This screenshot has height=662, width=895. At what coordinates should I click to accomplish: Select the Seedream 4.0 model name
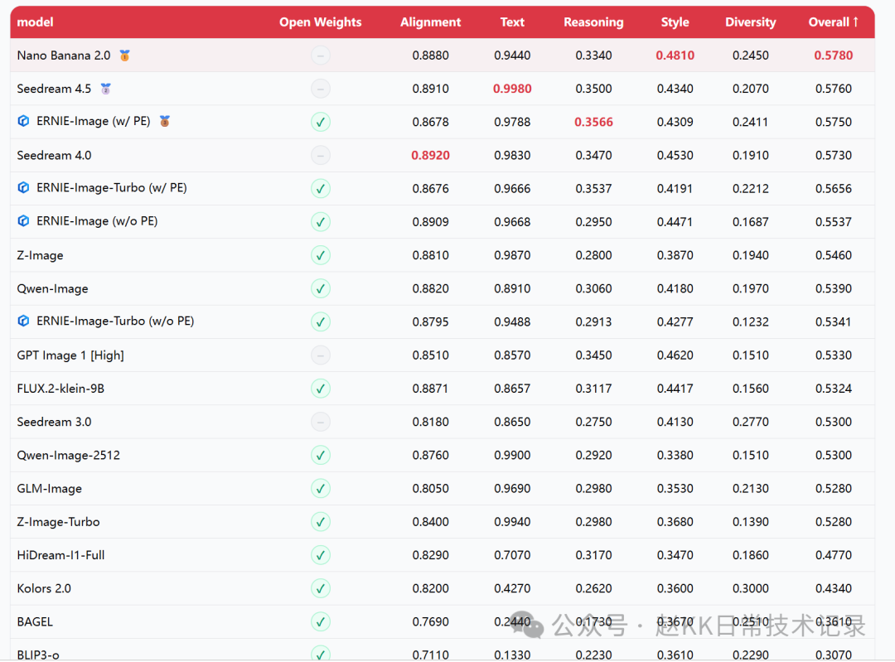(x=54, y=155)
